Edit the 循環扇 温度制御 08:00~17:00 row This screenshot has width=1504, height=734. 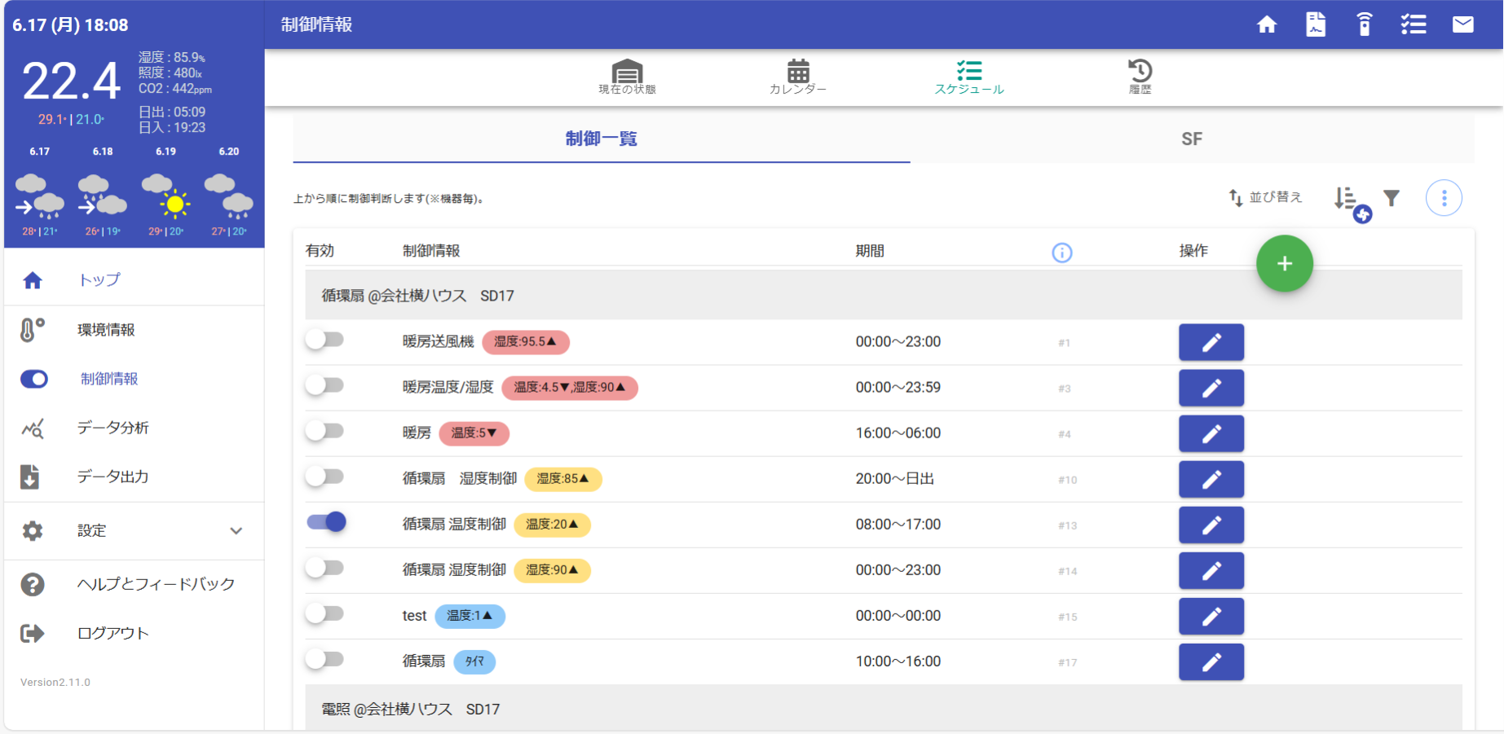1211,525
